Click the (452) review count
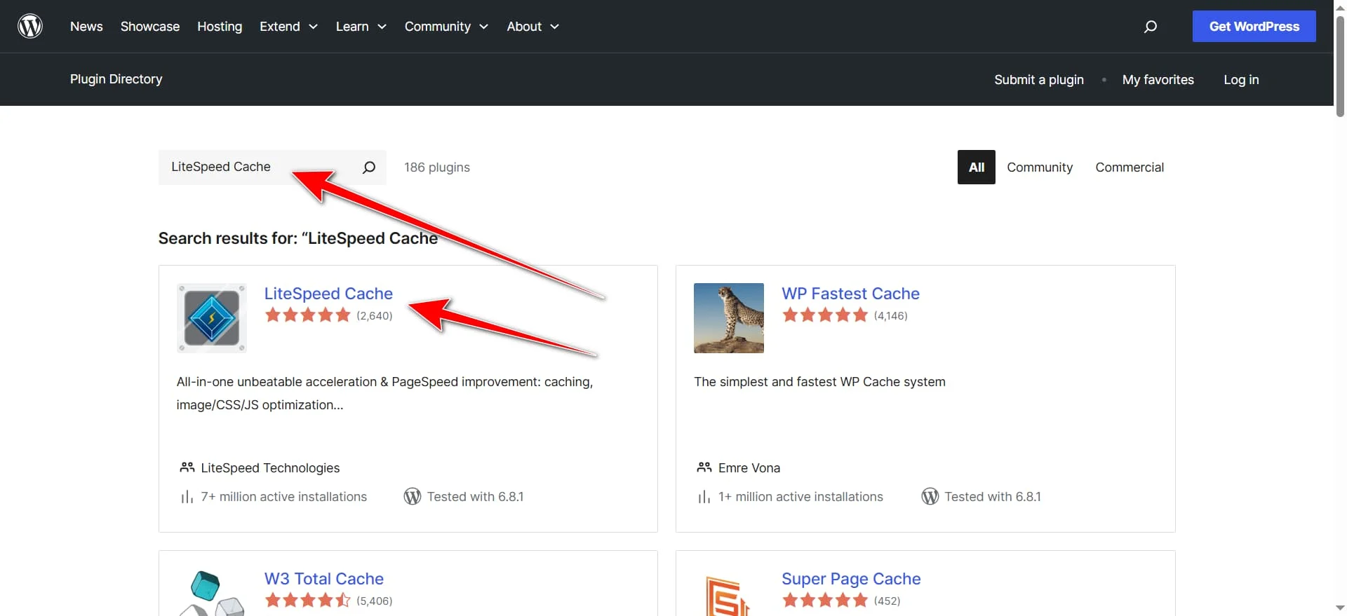Viewport: 1347px width, 616px height. (x=887, y=601)
